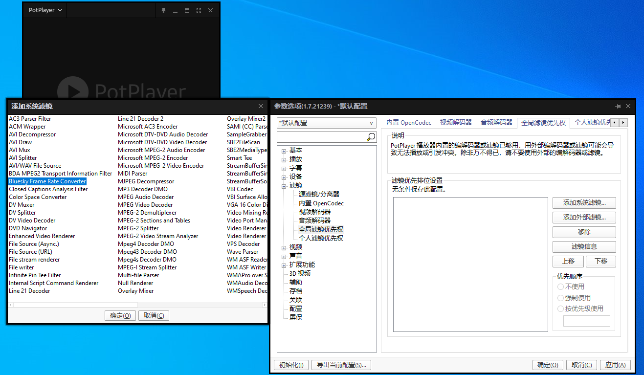Select 视频解码器 in the tree
The height and width of the screenshot is (375, 644).
click(x=314, y=212)
